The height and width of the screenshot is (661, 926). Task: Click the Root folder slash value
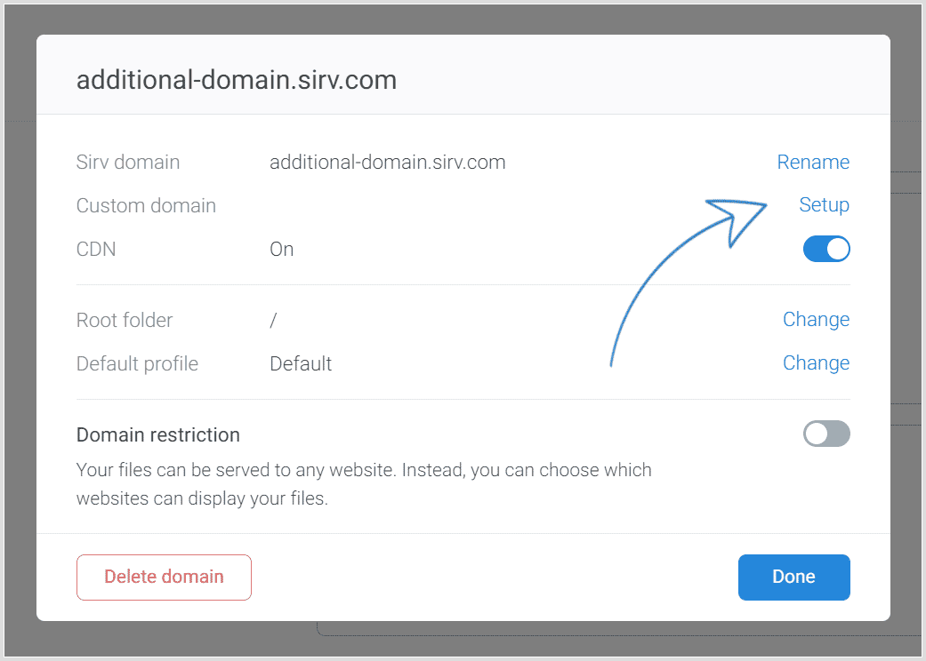point(273,320)
